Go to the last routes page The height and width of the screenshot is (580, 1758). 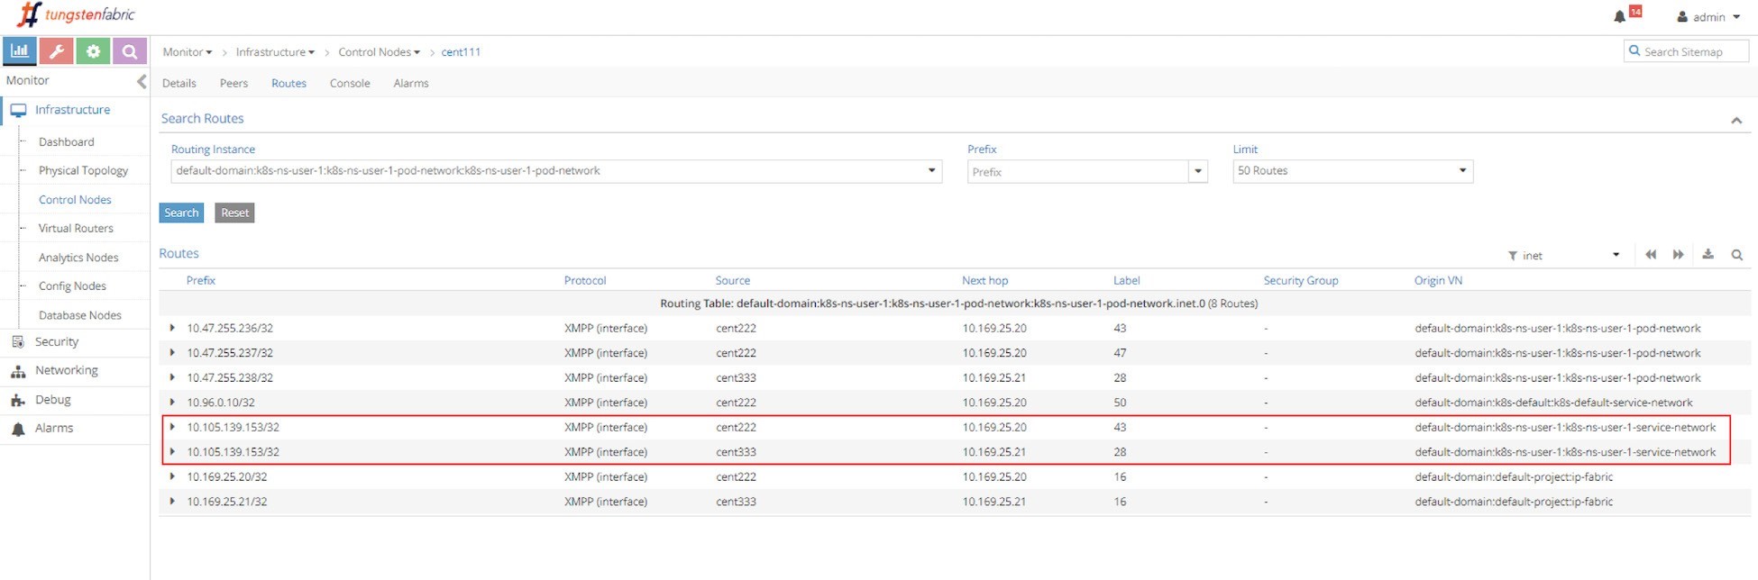(x=1678, y=255)
